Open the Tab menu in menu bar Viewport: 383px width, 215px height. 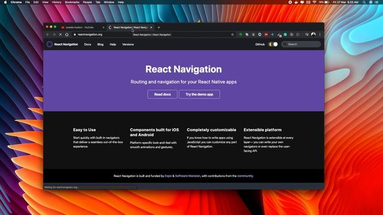pyautogui.click(x=98, y=2)
